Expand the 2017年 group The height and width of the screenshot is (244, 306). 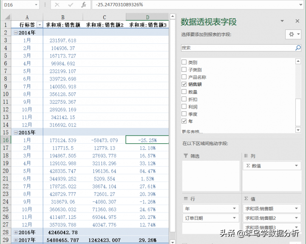[16, 240]
